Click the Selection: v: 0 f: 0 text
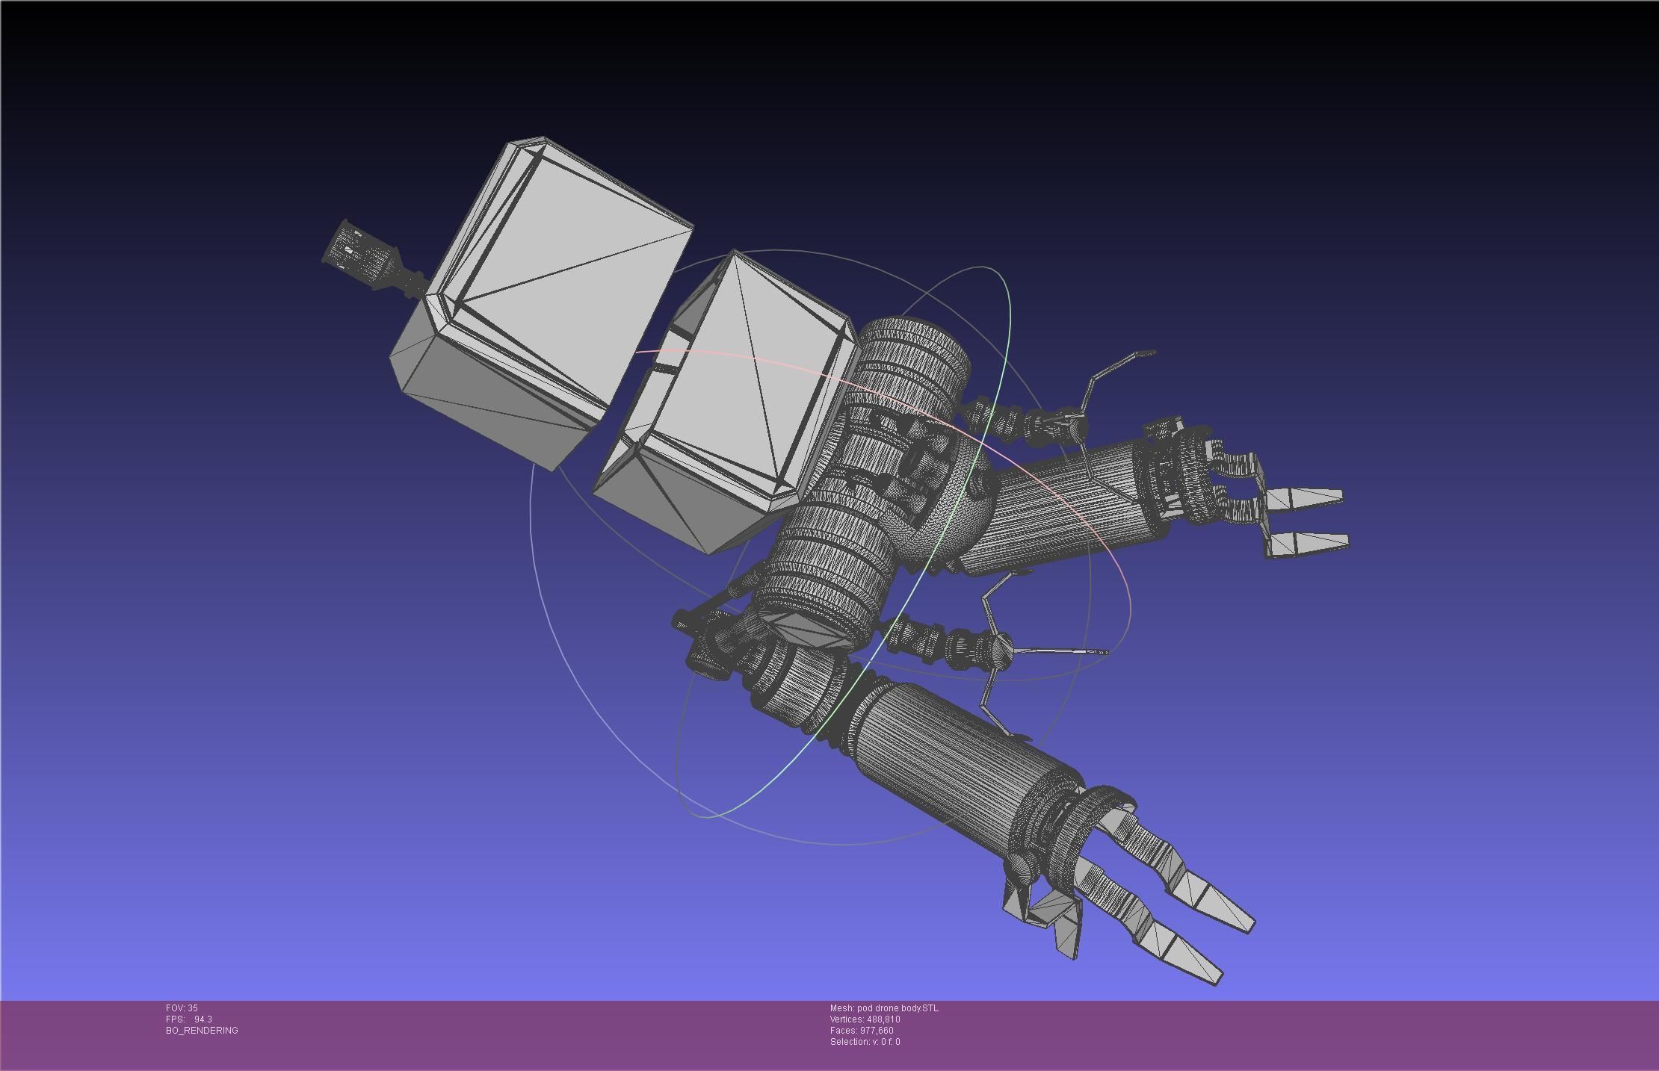This screenshot has width=1659, height=1071. click(865, 1042)
